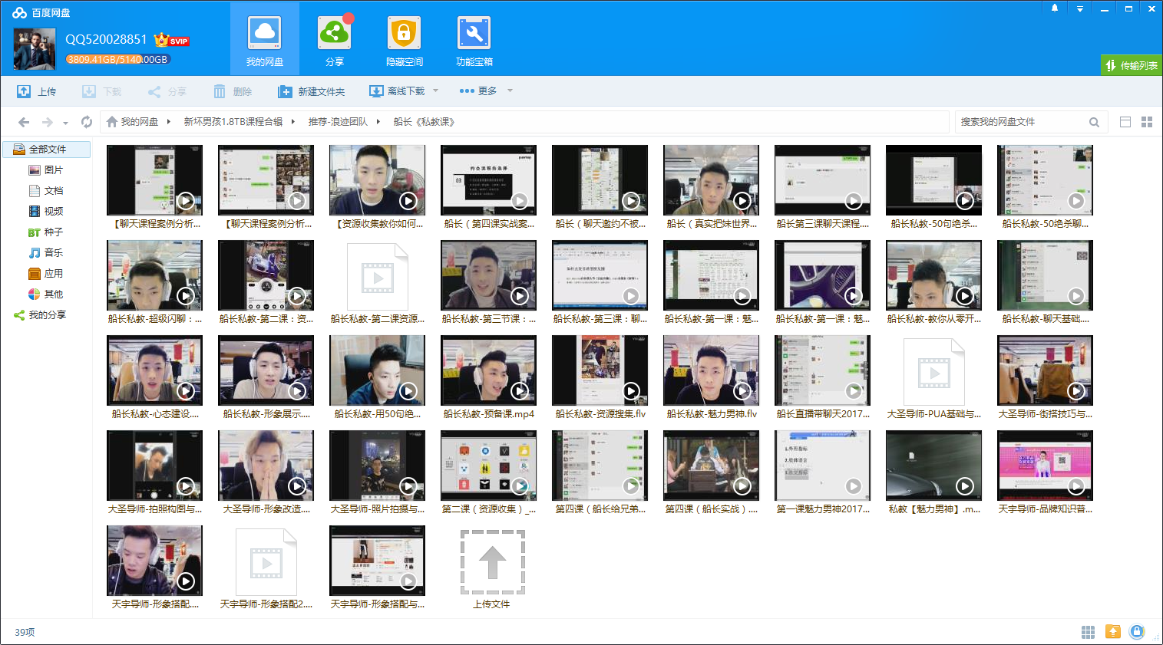The image size is (1163, 645).
Task: Select video 船长（聊天邀约不被...
Action: (x=600, y=188)
